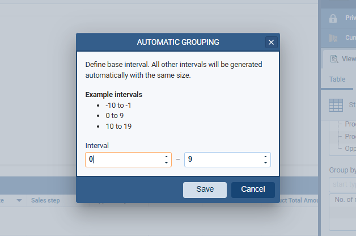Cancel the automatic grouping dialog

click(x=253, y=189)
